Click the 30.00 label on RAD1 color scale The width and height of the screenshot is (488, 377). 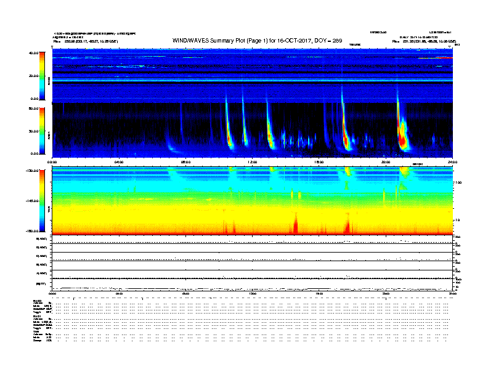pos(33,131)
